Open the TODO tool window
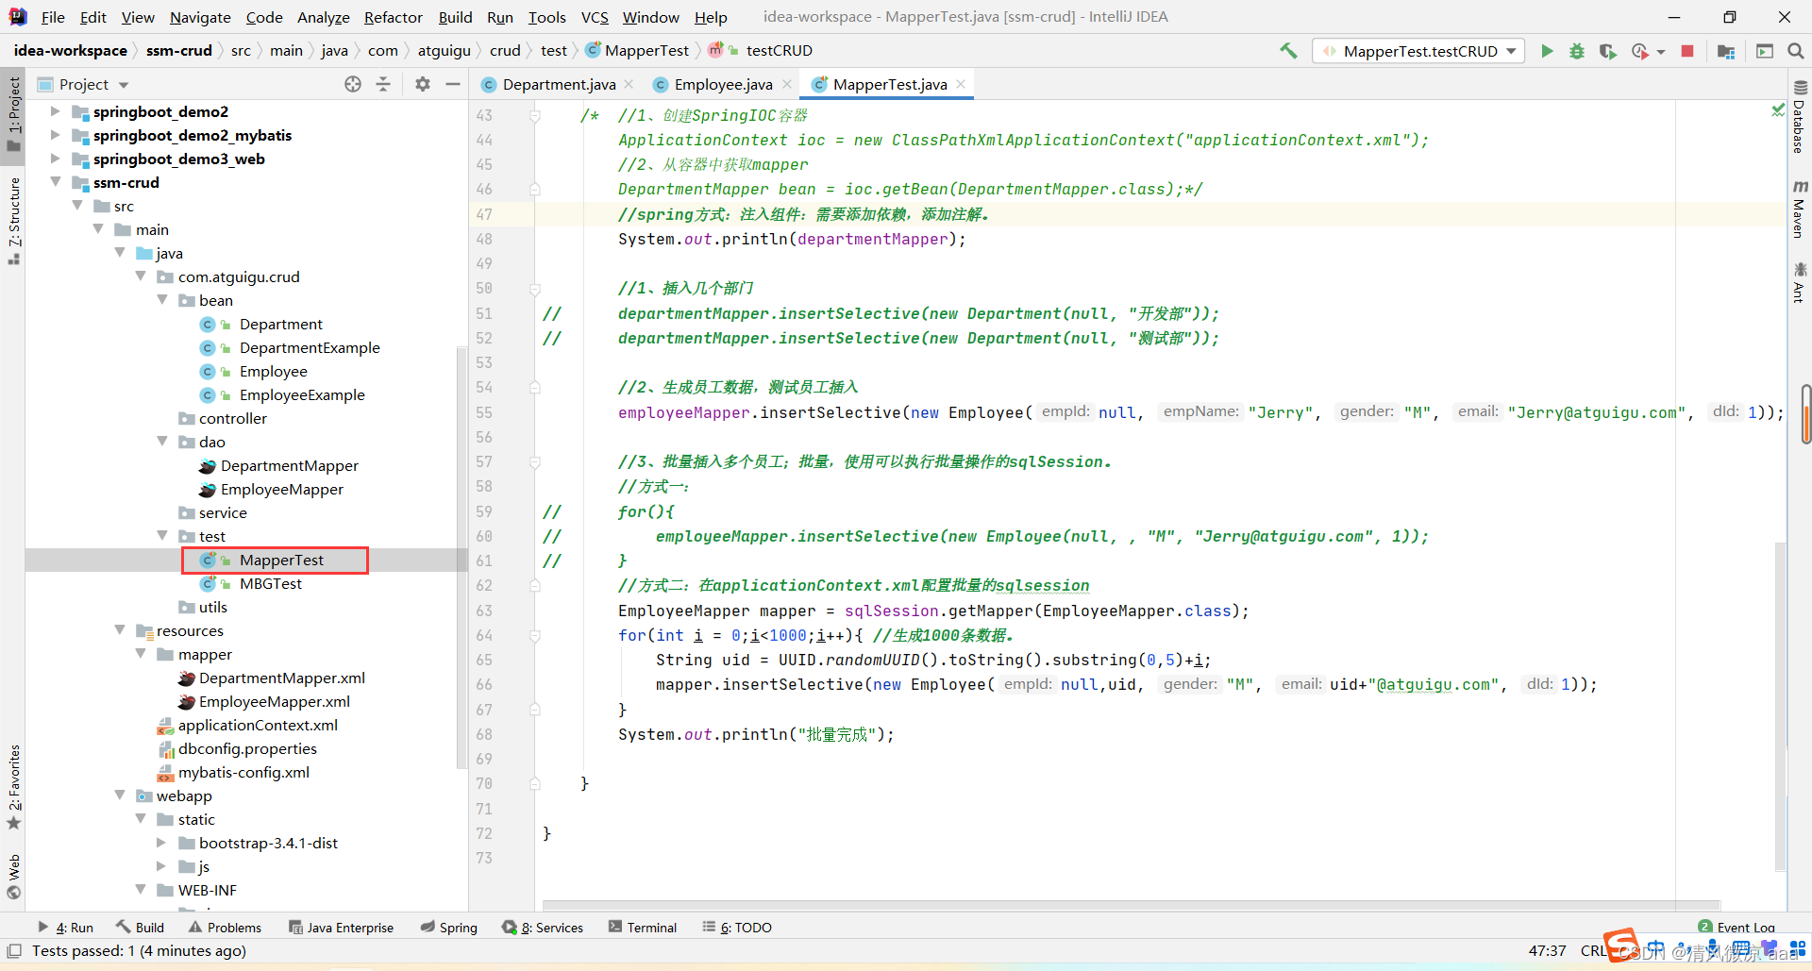The height and width of the screenshot is (971, 1812). 737,928
